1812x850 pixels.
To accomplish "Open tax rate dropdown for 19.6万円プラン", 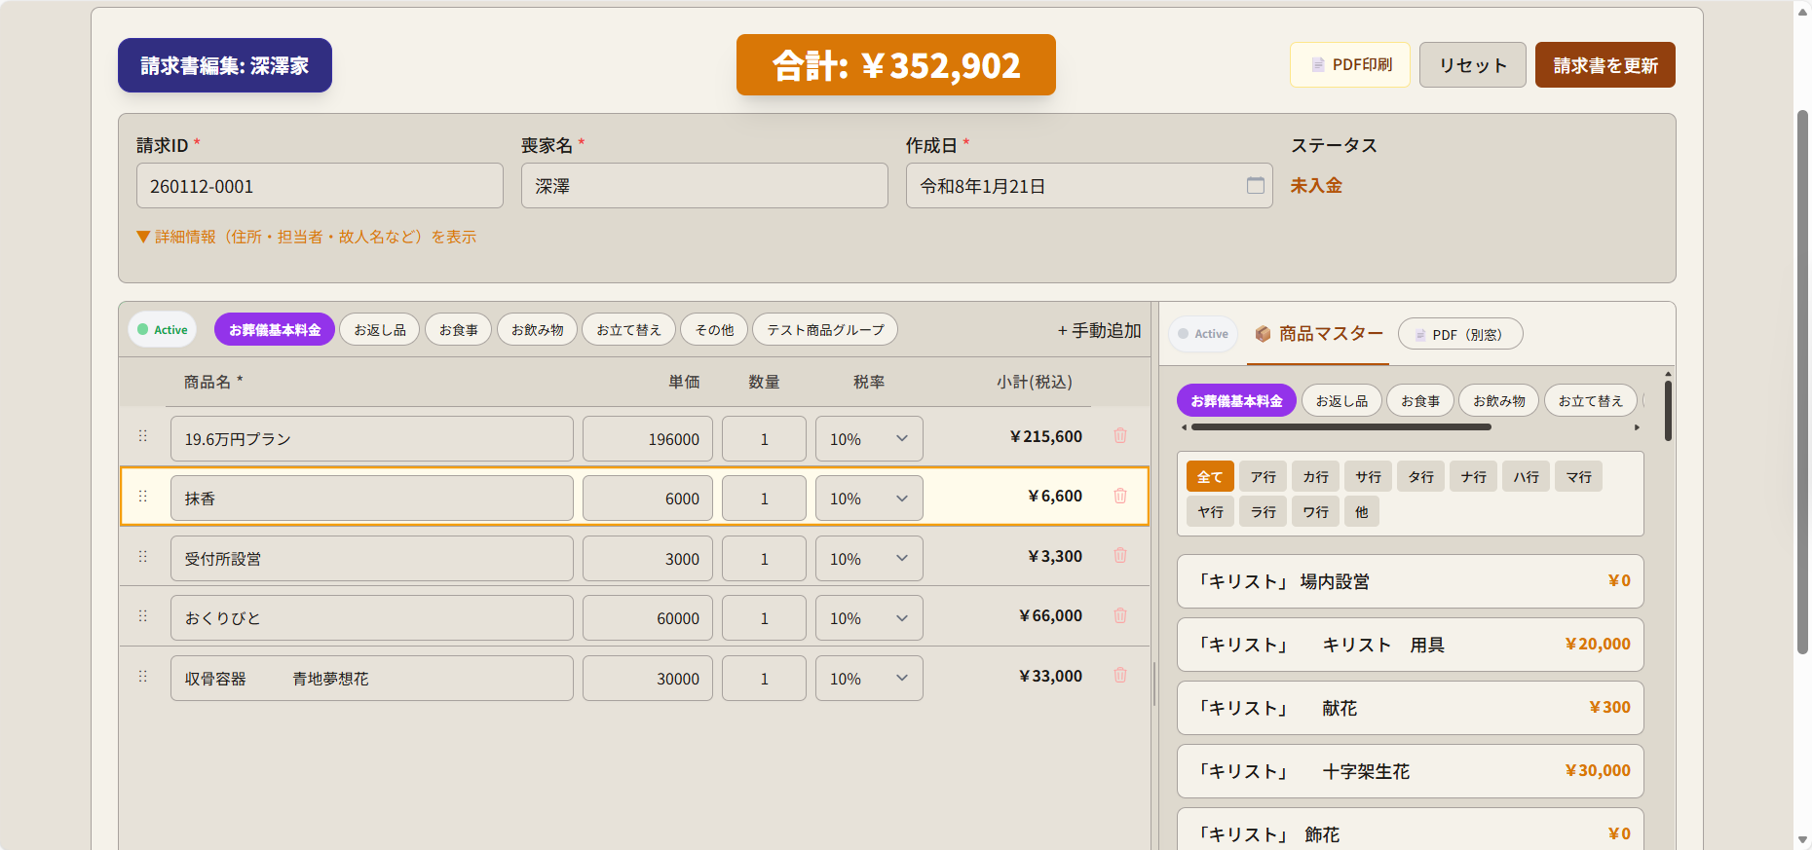I will coord(868,439).
